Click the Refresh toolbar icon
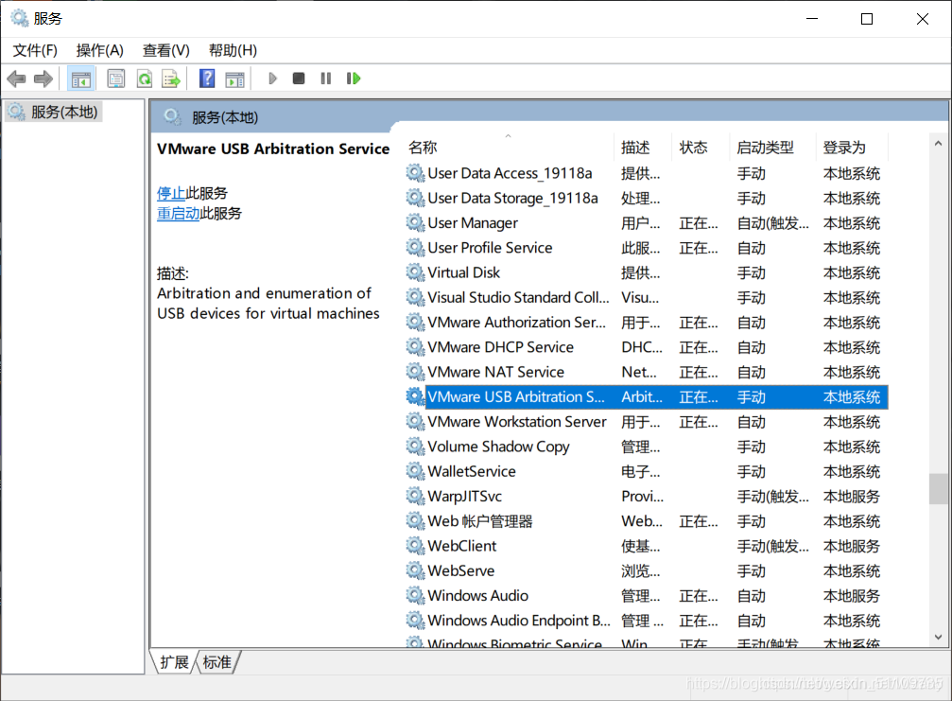Viewport: 952px width, 701px height. point(145,79)
